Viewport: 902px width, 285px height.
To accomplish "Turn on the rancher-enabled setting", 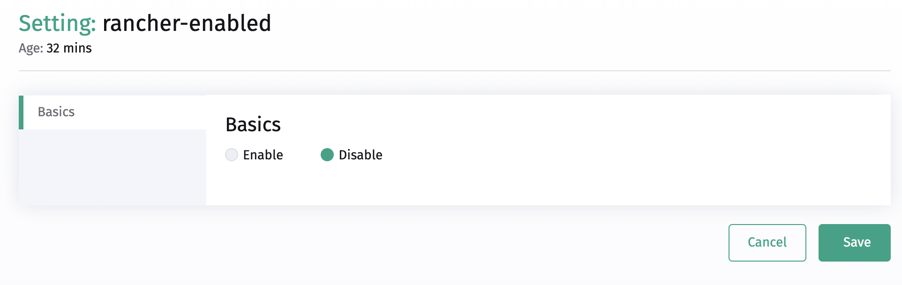I will pos(232,155).
